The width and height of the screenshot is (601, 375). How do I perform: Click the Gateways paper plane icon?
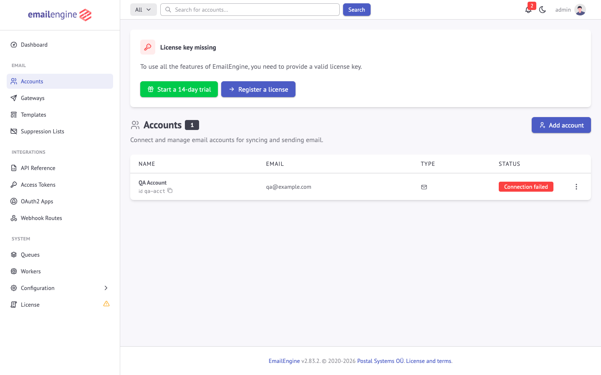14,98
